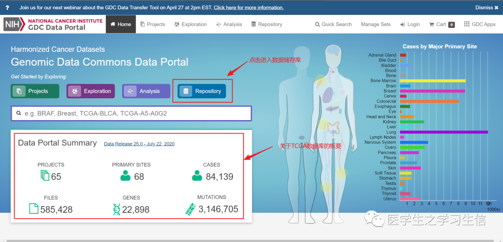Click the Lung bar in the chart
Viewport: 503px width, 242px height.
tap(444, 132)
